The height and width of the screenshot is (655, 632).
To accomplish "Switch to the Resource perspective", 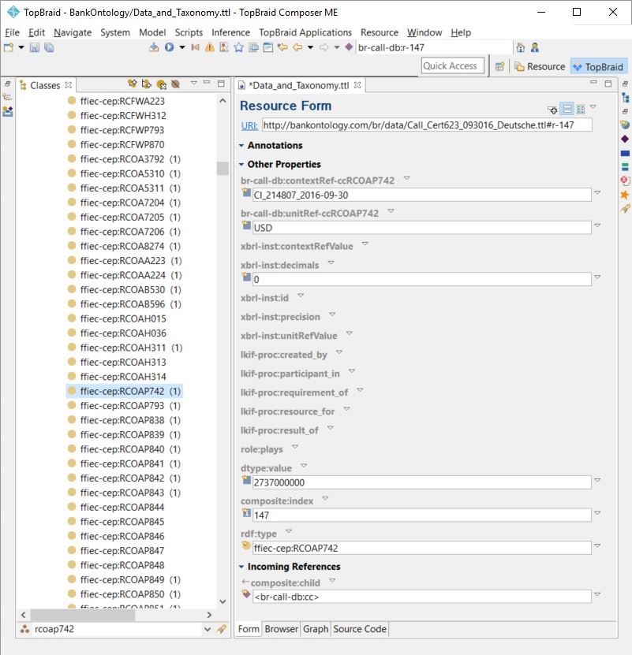I will [540, 67].
